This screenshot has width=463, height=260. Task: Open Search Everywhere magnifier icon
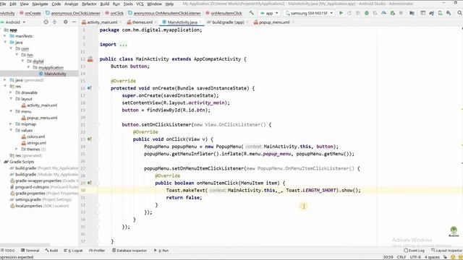(459, 13)
